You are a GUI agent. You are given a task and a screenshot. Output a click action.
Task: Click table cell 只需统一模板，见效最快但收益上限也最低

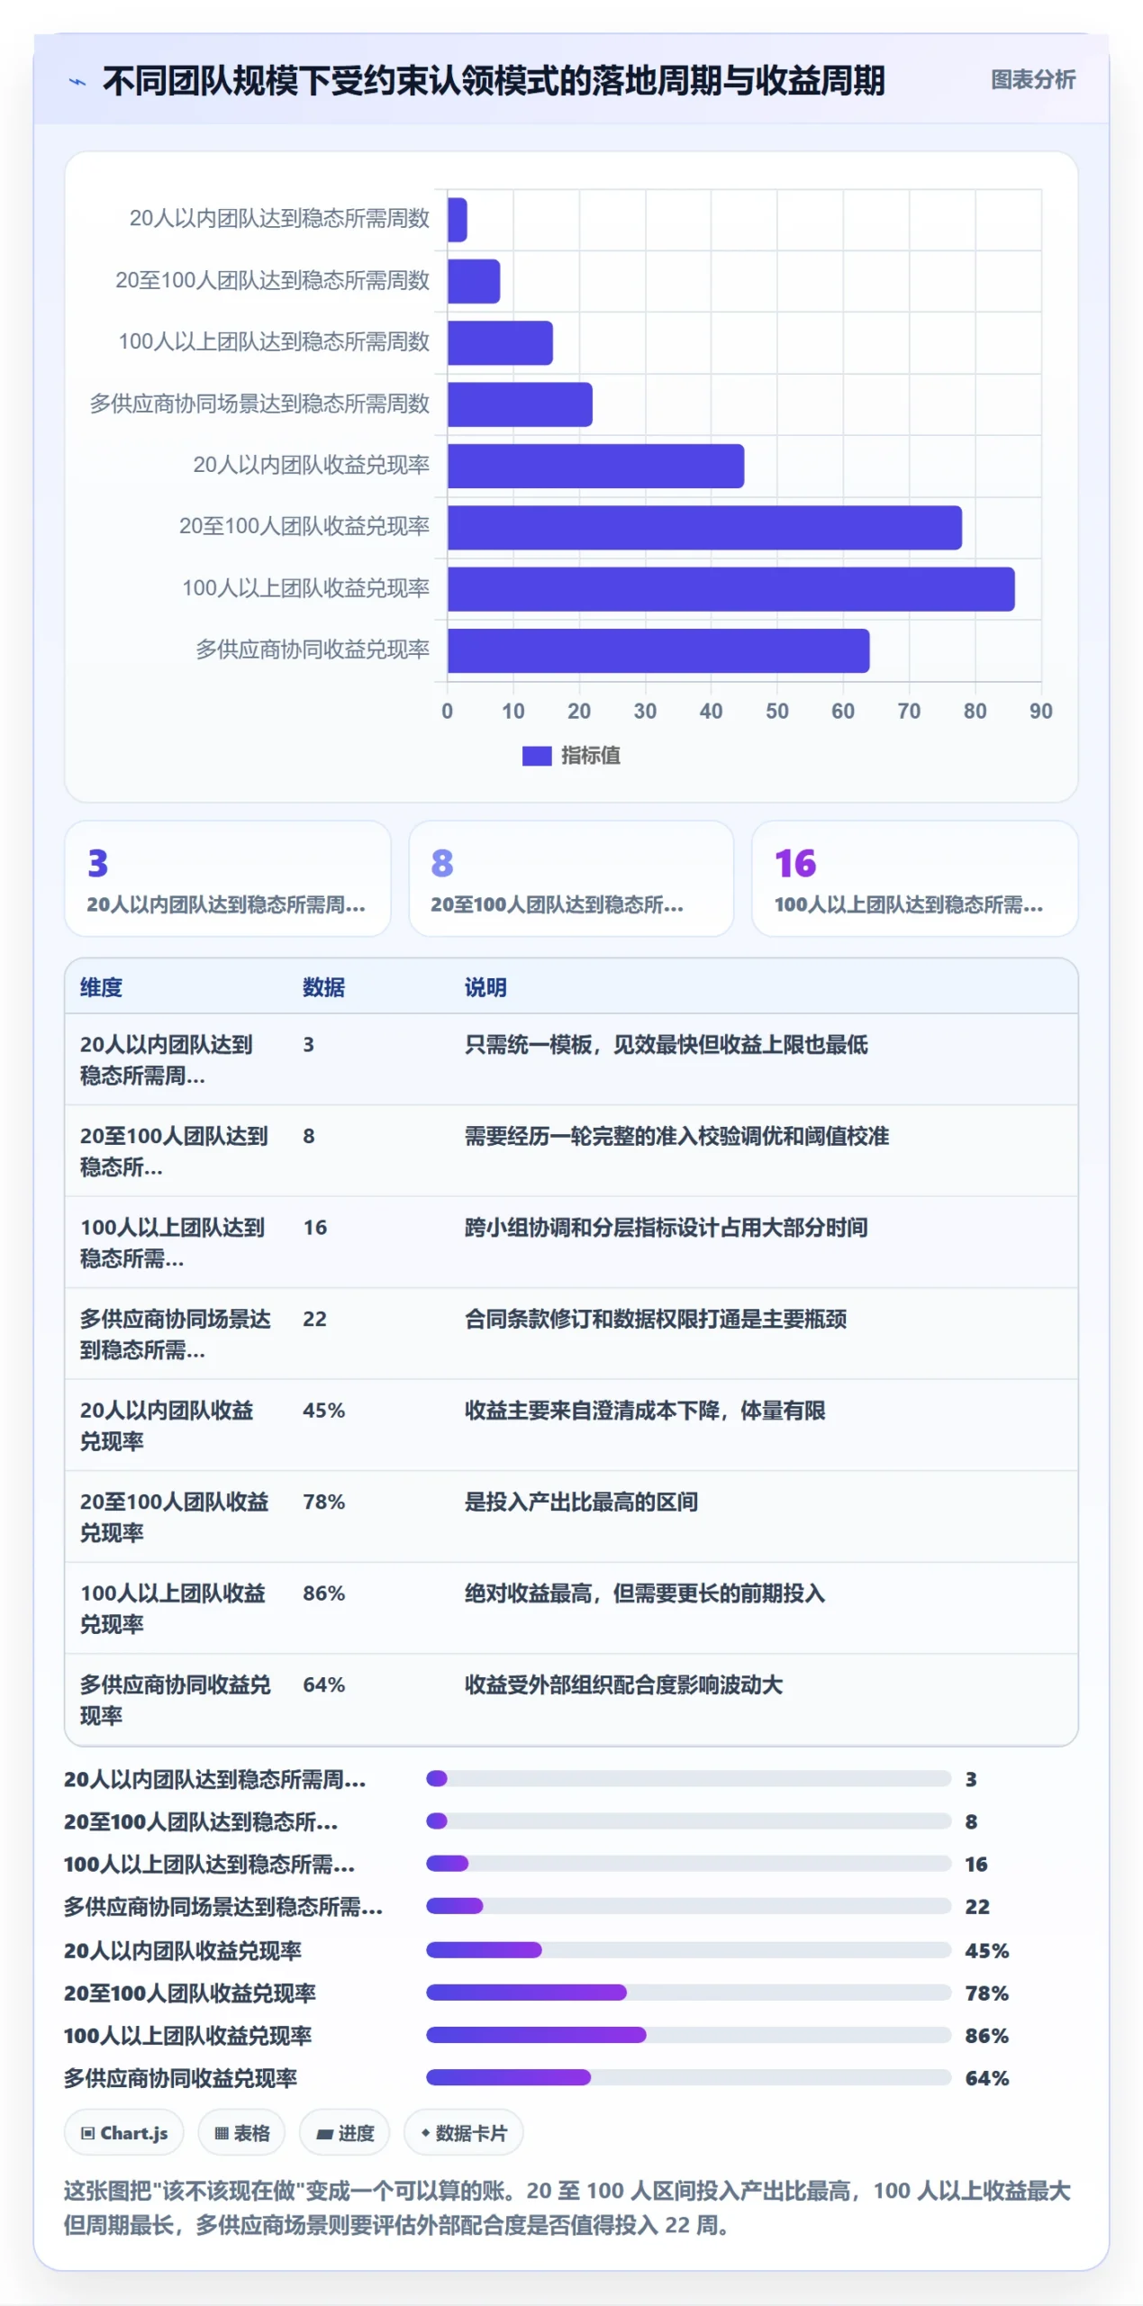coord(667,1045)
